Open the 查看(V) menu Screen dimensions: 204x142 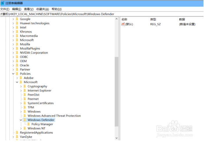29,9
